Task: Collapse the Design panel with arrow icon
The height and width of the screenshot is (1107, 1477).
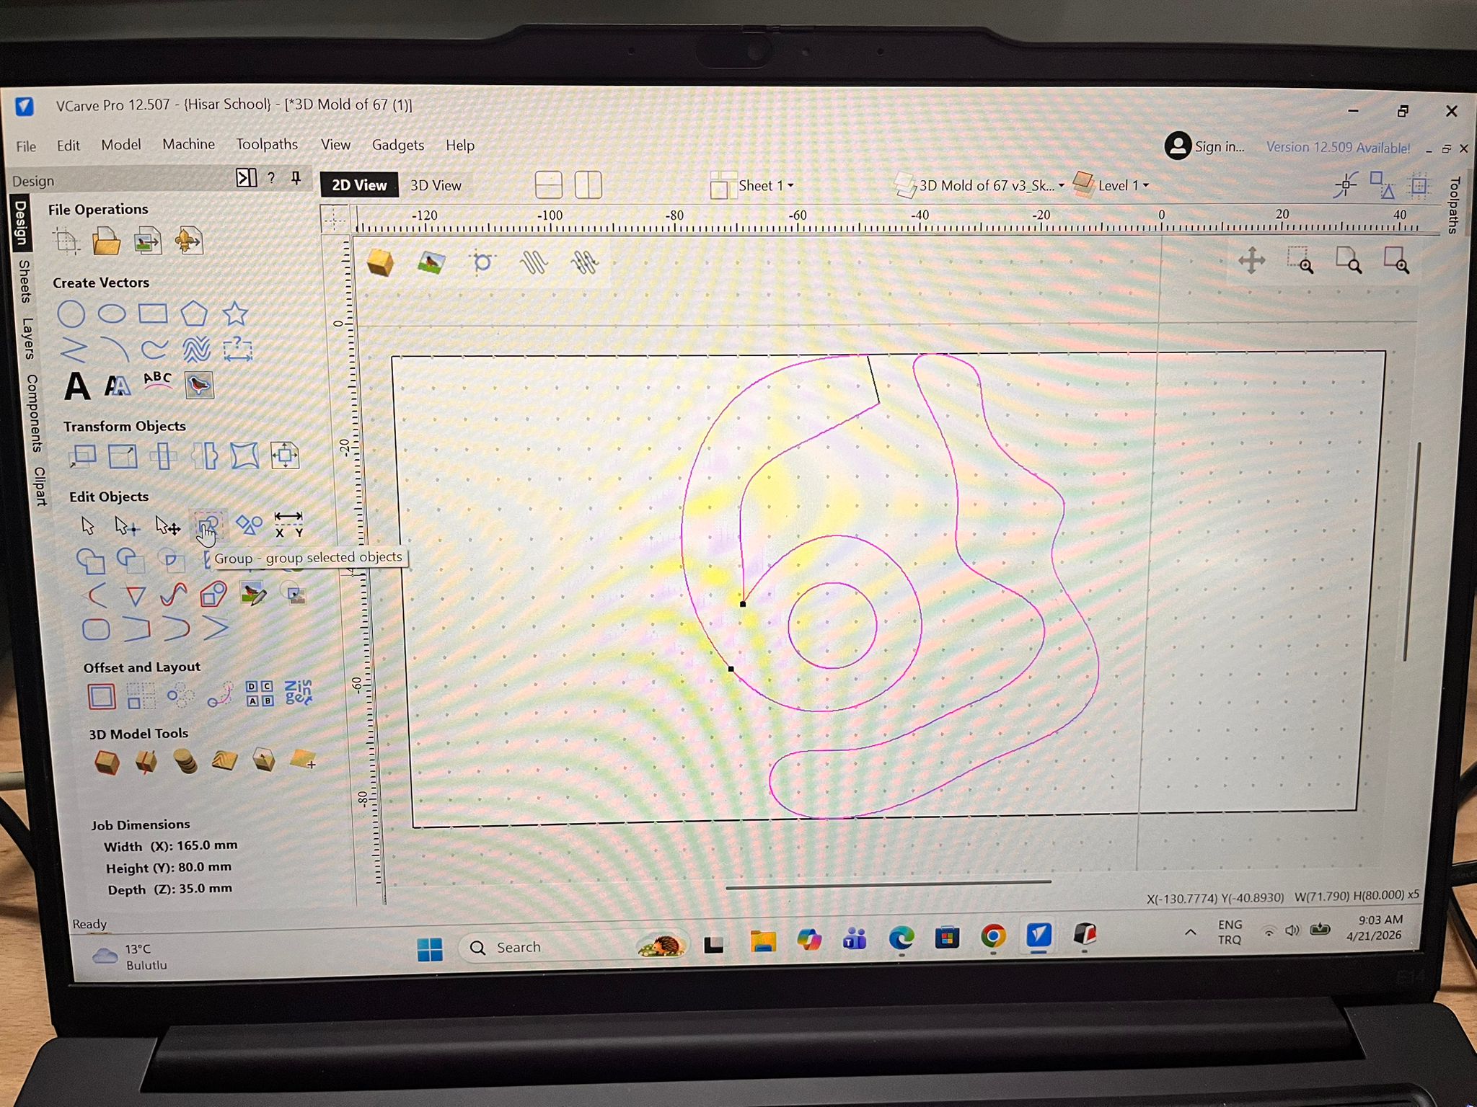Action: point(247,178)
